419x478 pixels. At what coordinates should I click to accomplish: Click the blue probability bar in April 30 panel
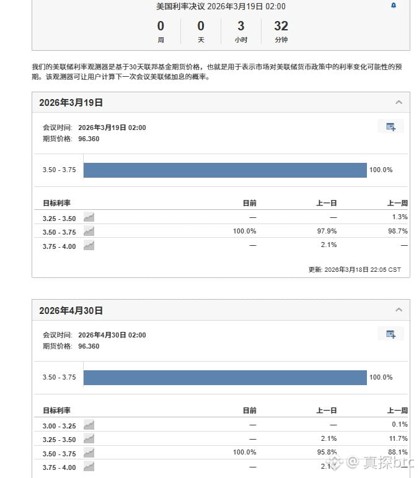(225, 378)
